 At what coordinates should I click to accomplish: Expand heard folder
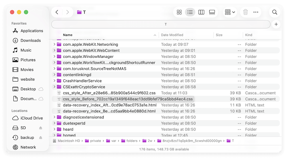(54, 129)
